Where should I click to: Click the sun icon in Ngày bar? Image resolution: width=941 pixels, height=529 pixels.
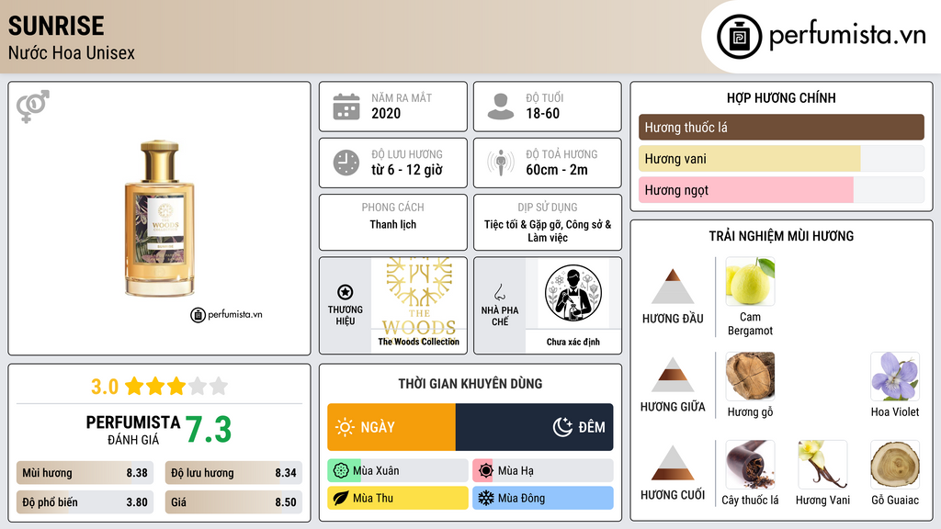click(x=346, y=427)
